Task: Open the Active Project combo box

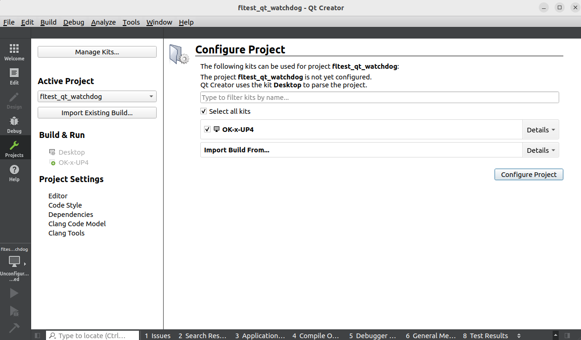Action: coord(97,97)
